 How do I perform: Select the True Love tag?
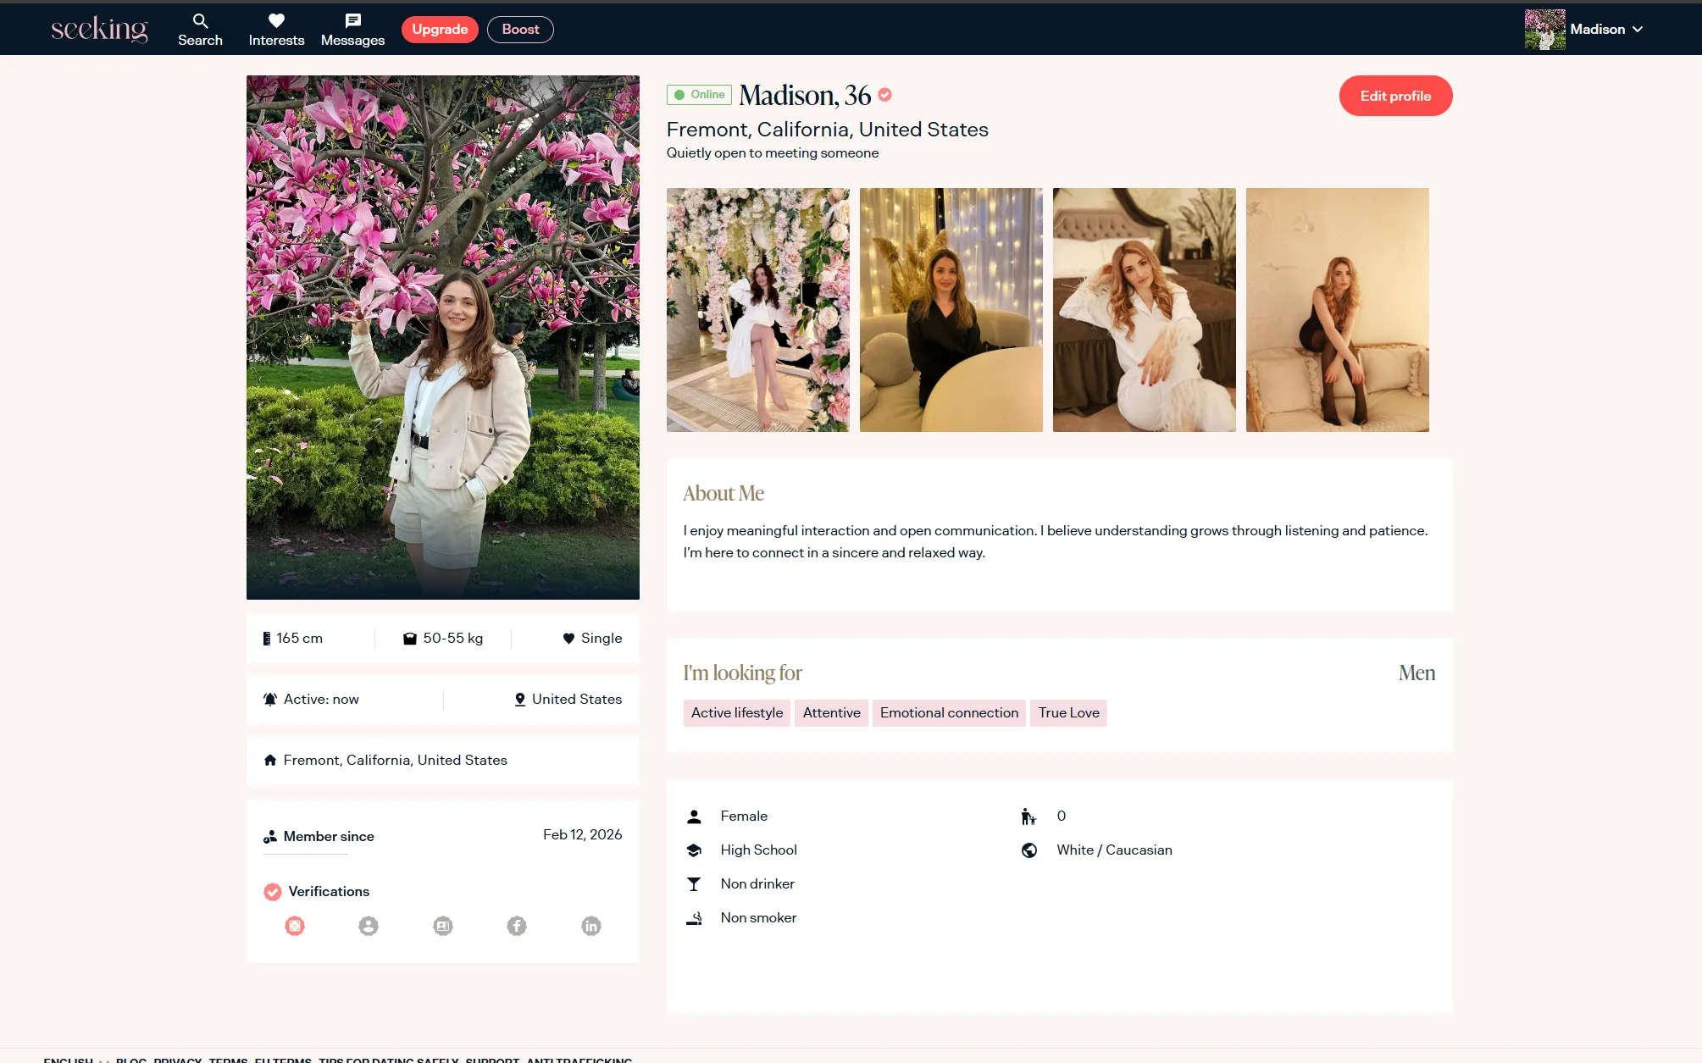1068,712
